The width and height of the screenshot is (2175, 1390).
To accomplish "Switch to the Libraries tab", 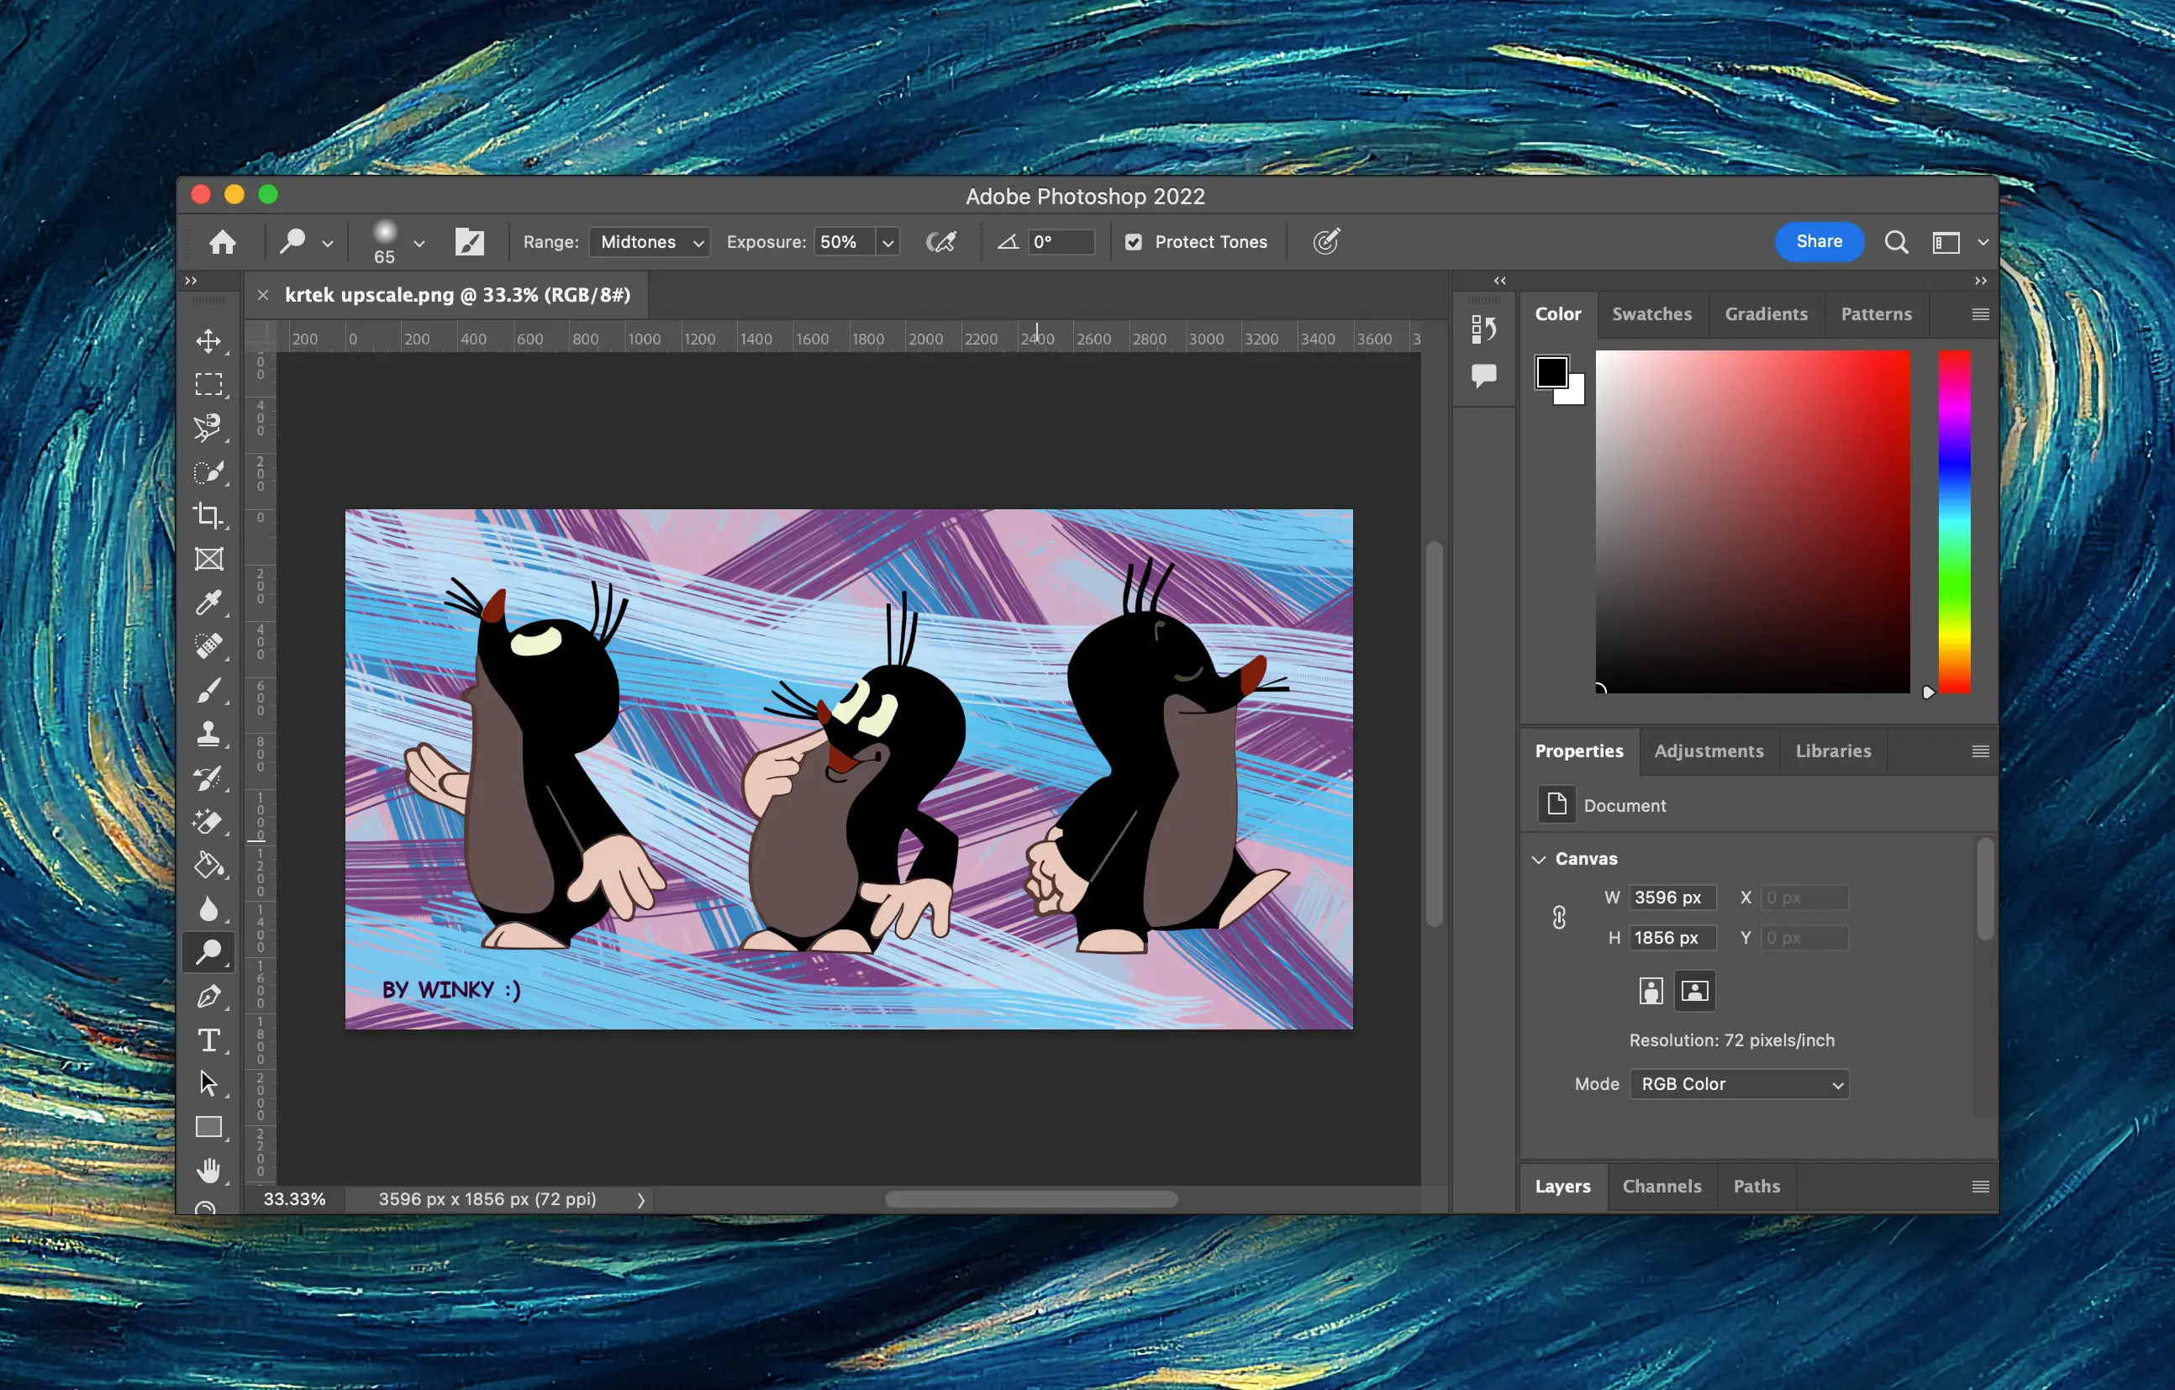I will (1833, 751).
